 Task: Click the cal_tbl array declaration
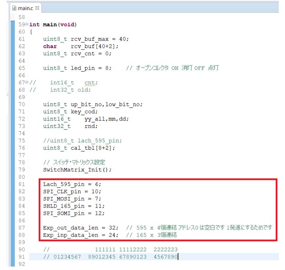pyautogui.click(x=93, y=148)
